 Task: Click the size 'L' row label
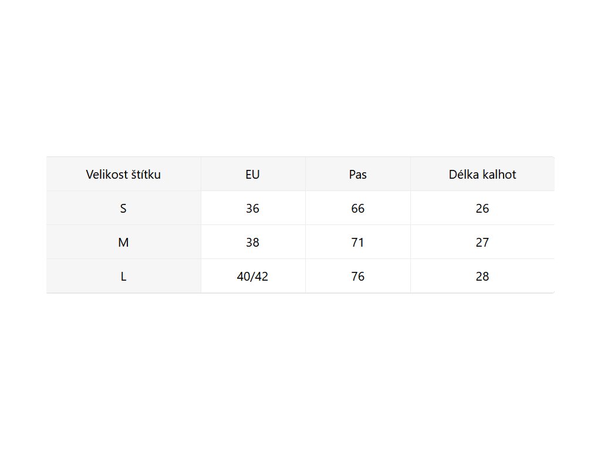123,276
